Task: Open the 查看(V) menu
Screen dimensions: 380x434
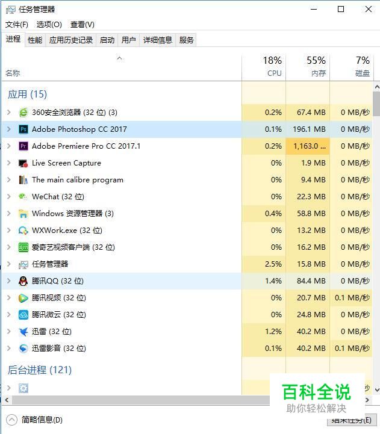Action: [x=83, y=25]
